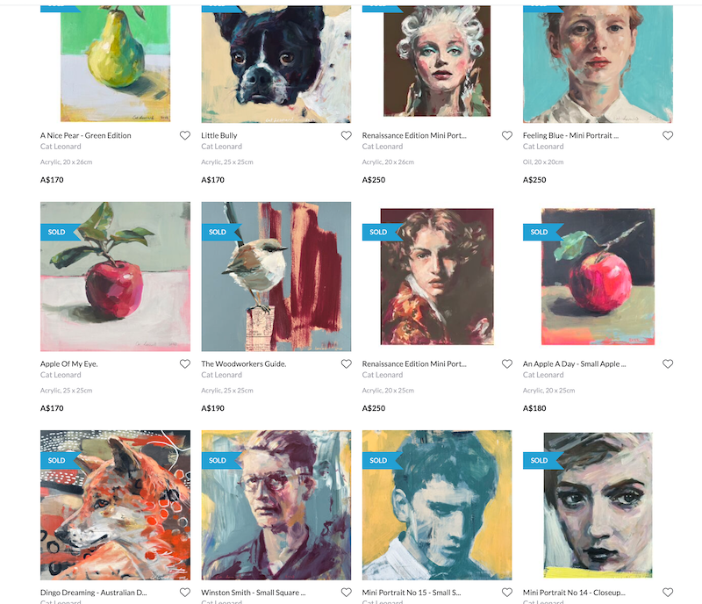The height and width of the screenshot is (604, 702).
Task: Open the Little Bully dog painting thumbnail
Action: click(276, 64)
